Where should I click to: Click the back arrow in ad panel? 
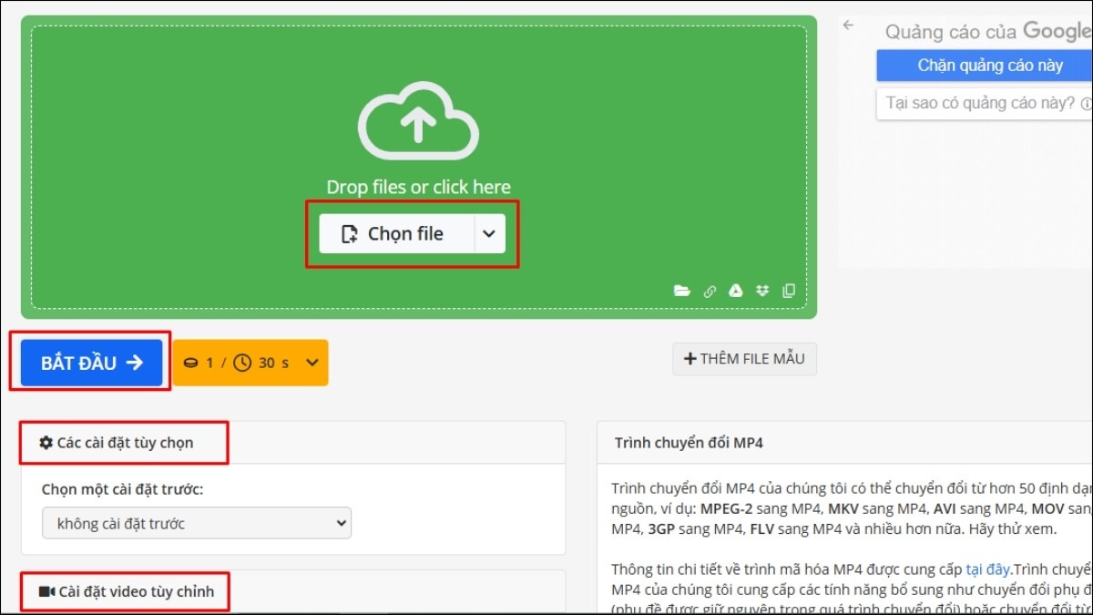[849, 26]
